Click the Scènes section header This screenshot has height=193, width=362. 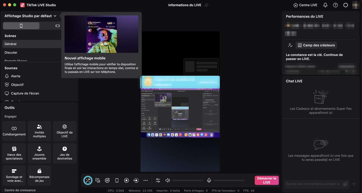pyautogui.click(x=10, y=36)
